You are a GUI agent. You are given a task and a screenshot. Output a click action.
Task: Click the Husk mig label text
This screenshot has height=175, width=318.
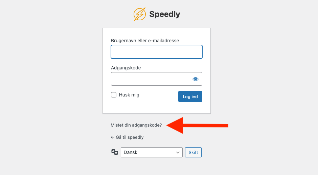(129, 95)
